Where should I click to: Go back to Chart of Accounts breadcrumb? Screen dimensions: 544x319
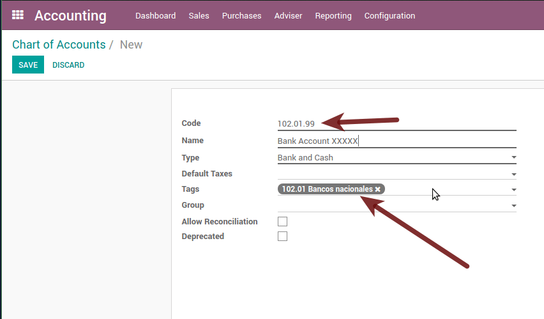59,45
